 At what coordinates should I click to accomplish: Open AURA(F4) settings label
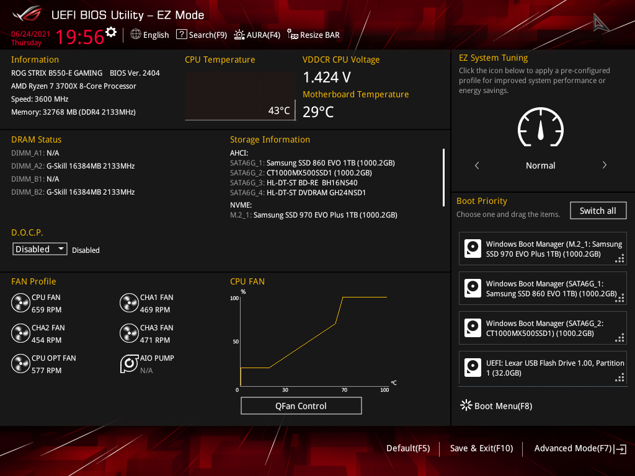click(x=263, y=35)
